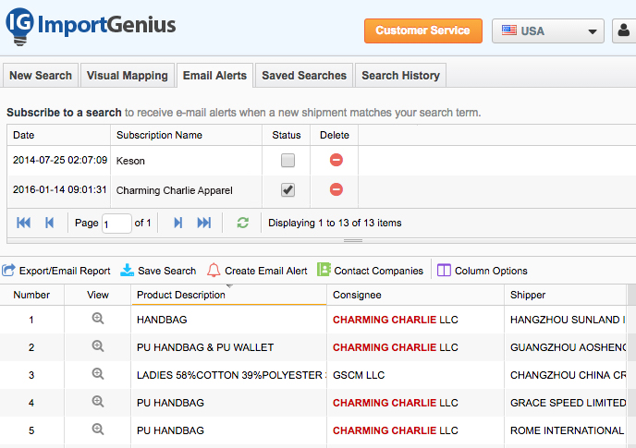Select the Email Alerts tab
The image size is (636, 448).
tap(215, 76)
